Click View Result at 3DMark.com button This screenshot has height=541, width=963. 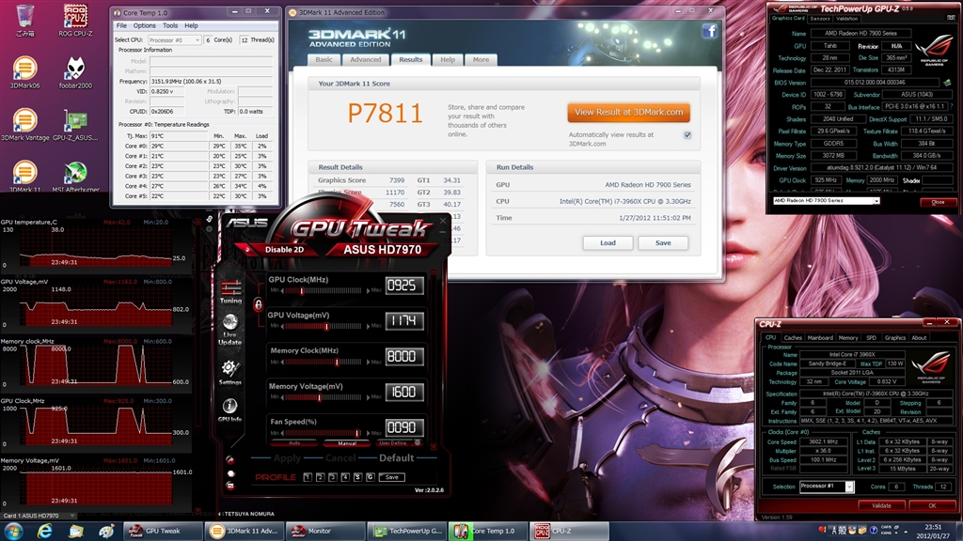click(628, 113)
